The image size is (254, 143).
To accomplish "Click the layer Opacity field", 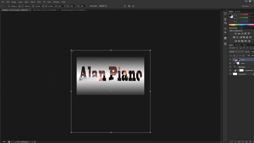I will (252, 52).
